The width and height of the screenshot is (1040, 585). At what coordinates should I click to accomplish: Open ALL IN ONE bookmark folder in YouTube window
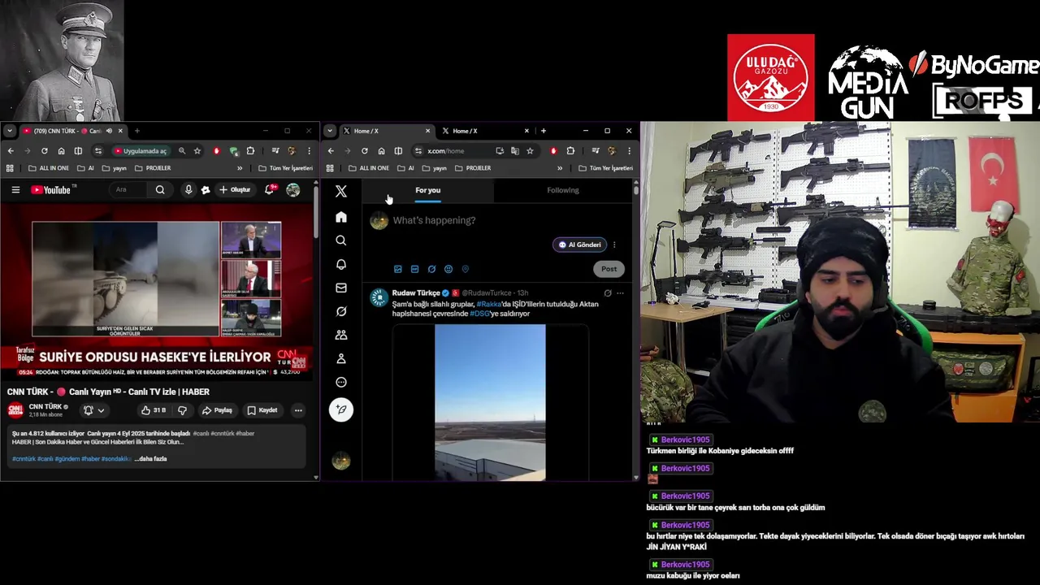pyautogui.click(x=49, y=168)
